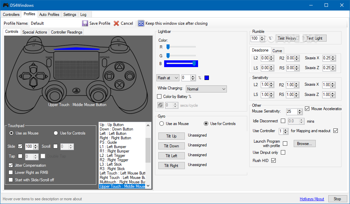Viewport: 350px width, 204px height.
Task: Click the blue flash color swatch
Action: pyautogui.click(x=207, y=78)
